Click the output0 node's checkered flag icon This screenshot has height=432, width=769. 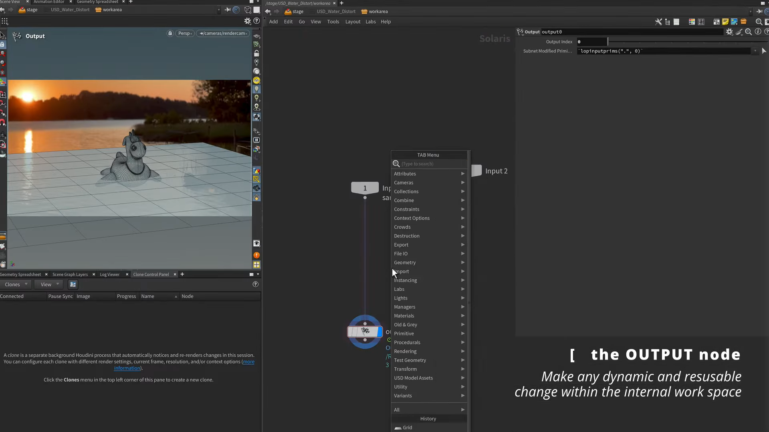tap(365, 331)
